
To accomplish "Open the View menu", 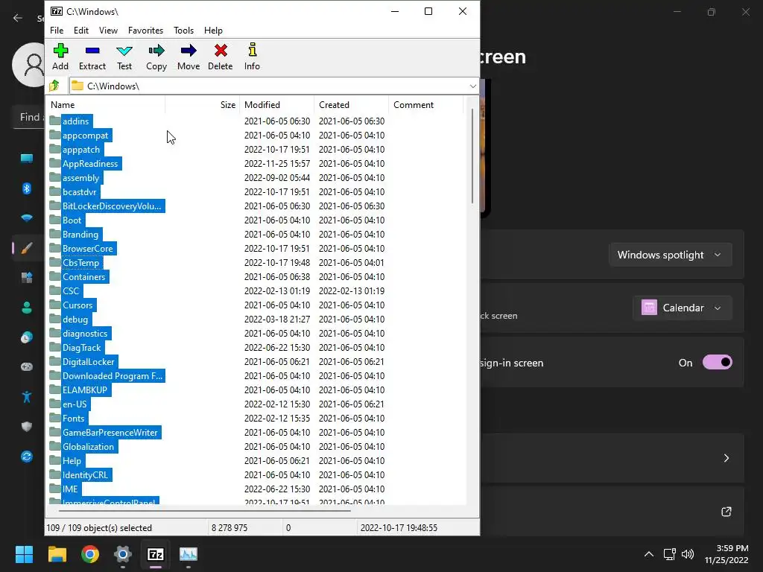I will [108, 30].
